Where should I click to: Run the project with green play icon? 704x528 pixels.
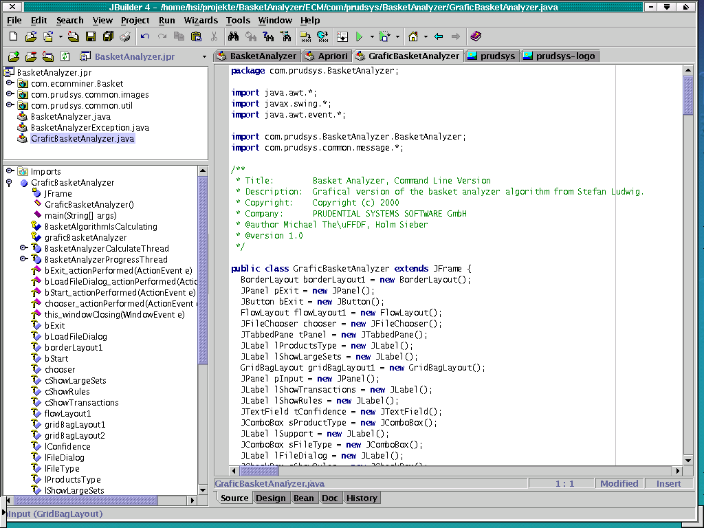[x=359, y=36]
